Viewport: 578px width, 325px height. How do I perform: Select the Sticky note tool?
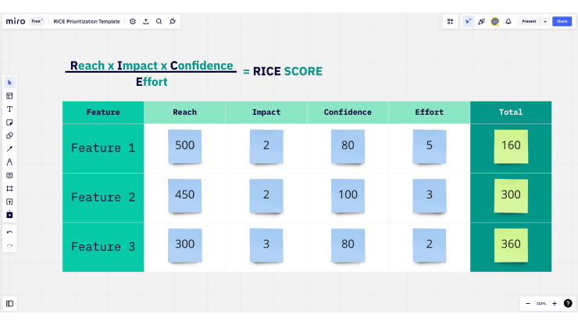click(10, 122)
